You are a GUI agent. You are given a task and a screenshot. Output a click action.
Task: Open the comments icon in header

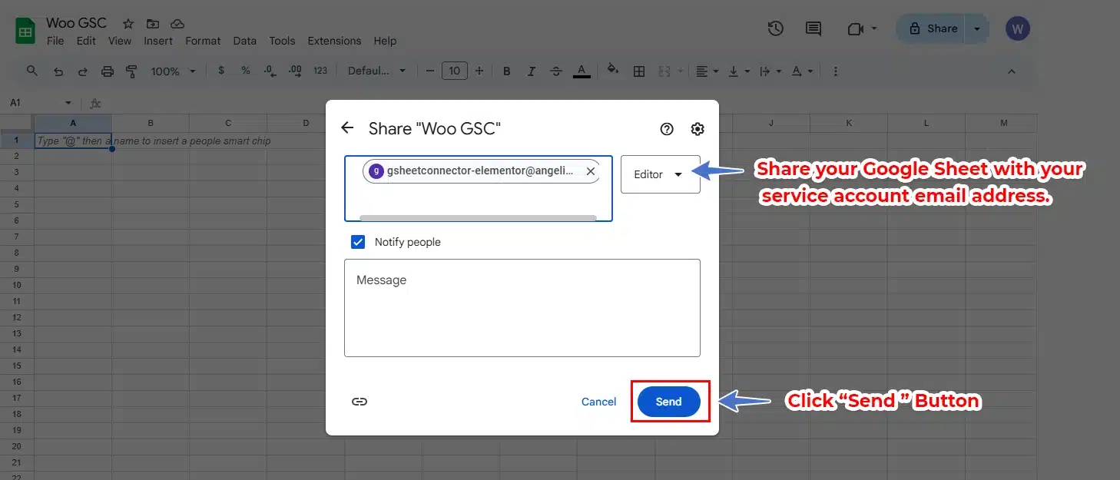(x=813, y=28)
